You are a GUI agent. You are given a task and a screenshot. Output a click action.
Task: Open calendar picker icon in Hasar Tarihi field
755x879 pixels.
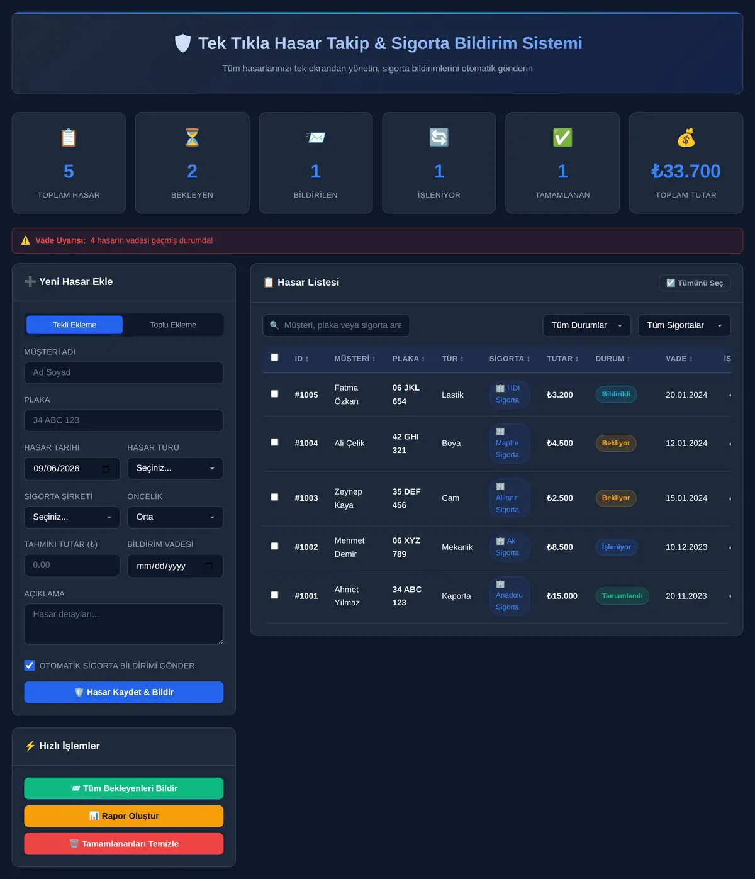pos(106,469)
